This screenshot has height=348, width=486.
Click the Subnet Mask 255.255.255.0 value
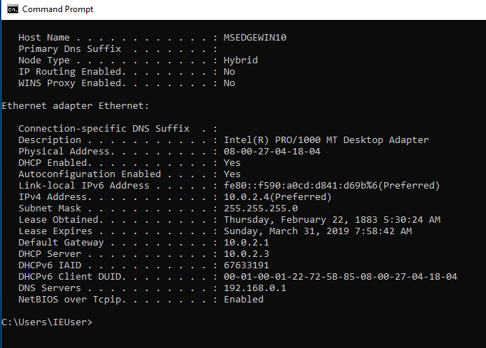(x=261, y=209)
